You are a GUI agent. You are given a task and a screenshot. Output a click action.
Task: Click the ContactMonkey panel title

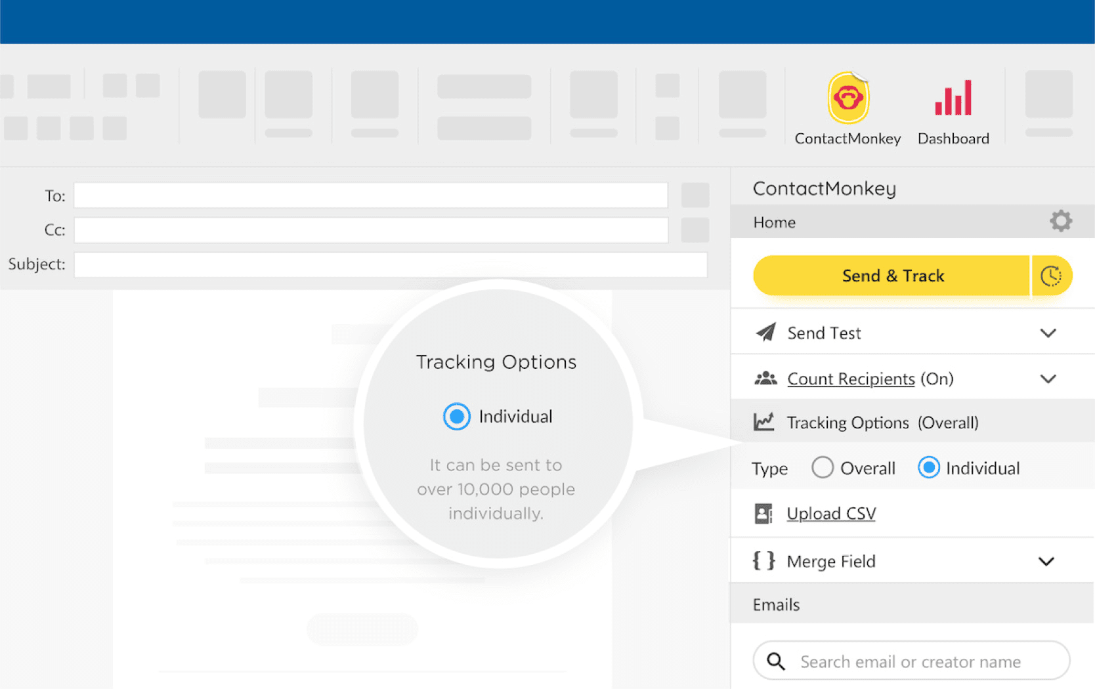tap(825, 188)
